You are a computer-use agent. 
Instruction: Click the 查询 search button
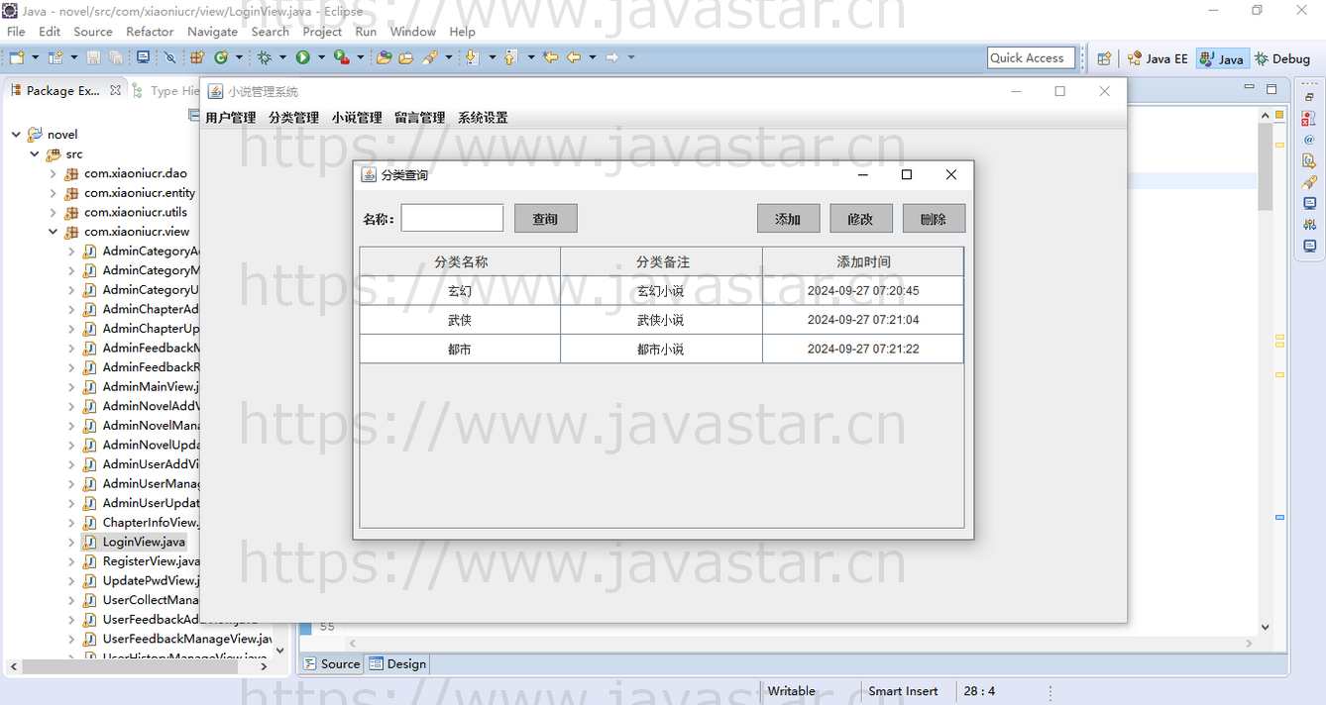coord(545,219)
